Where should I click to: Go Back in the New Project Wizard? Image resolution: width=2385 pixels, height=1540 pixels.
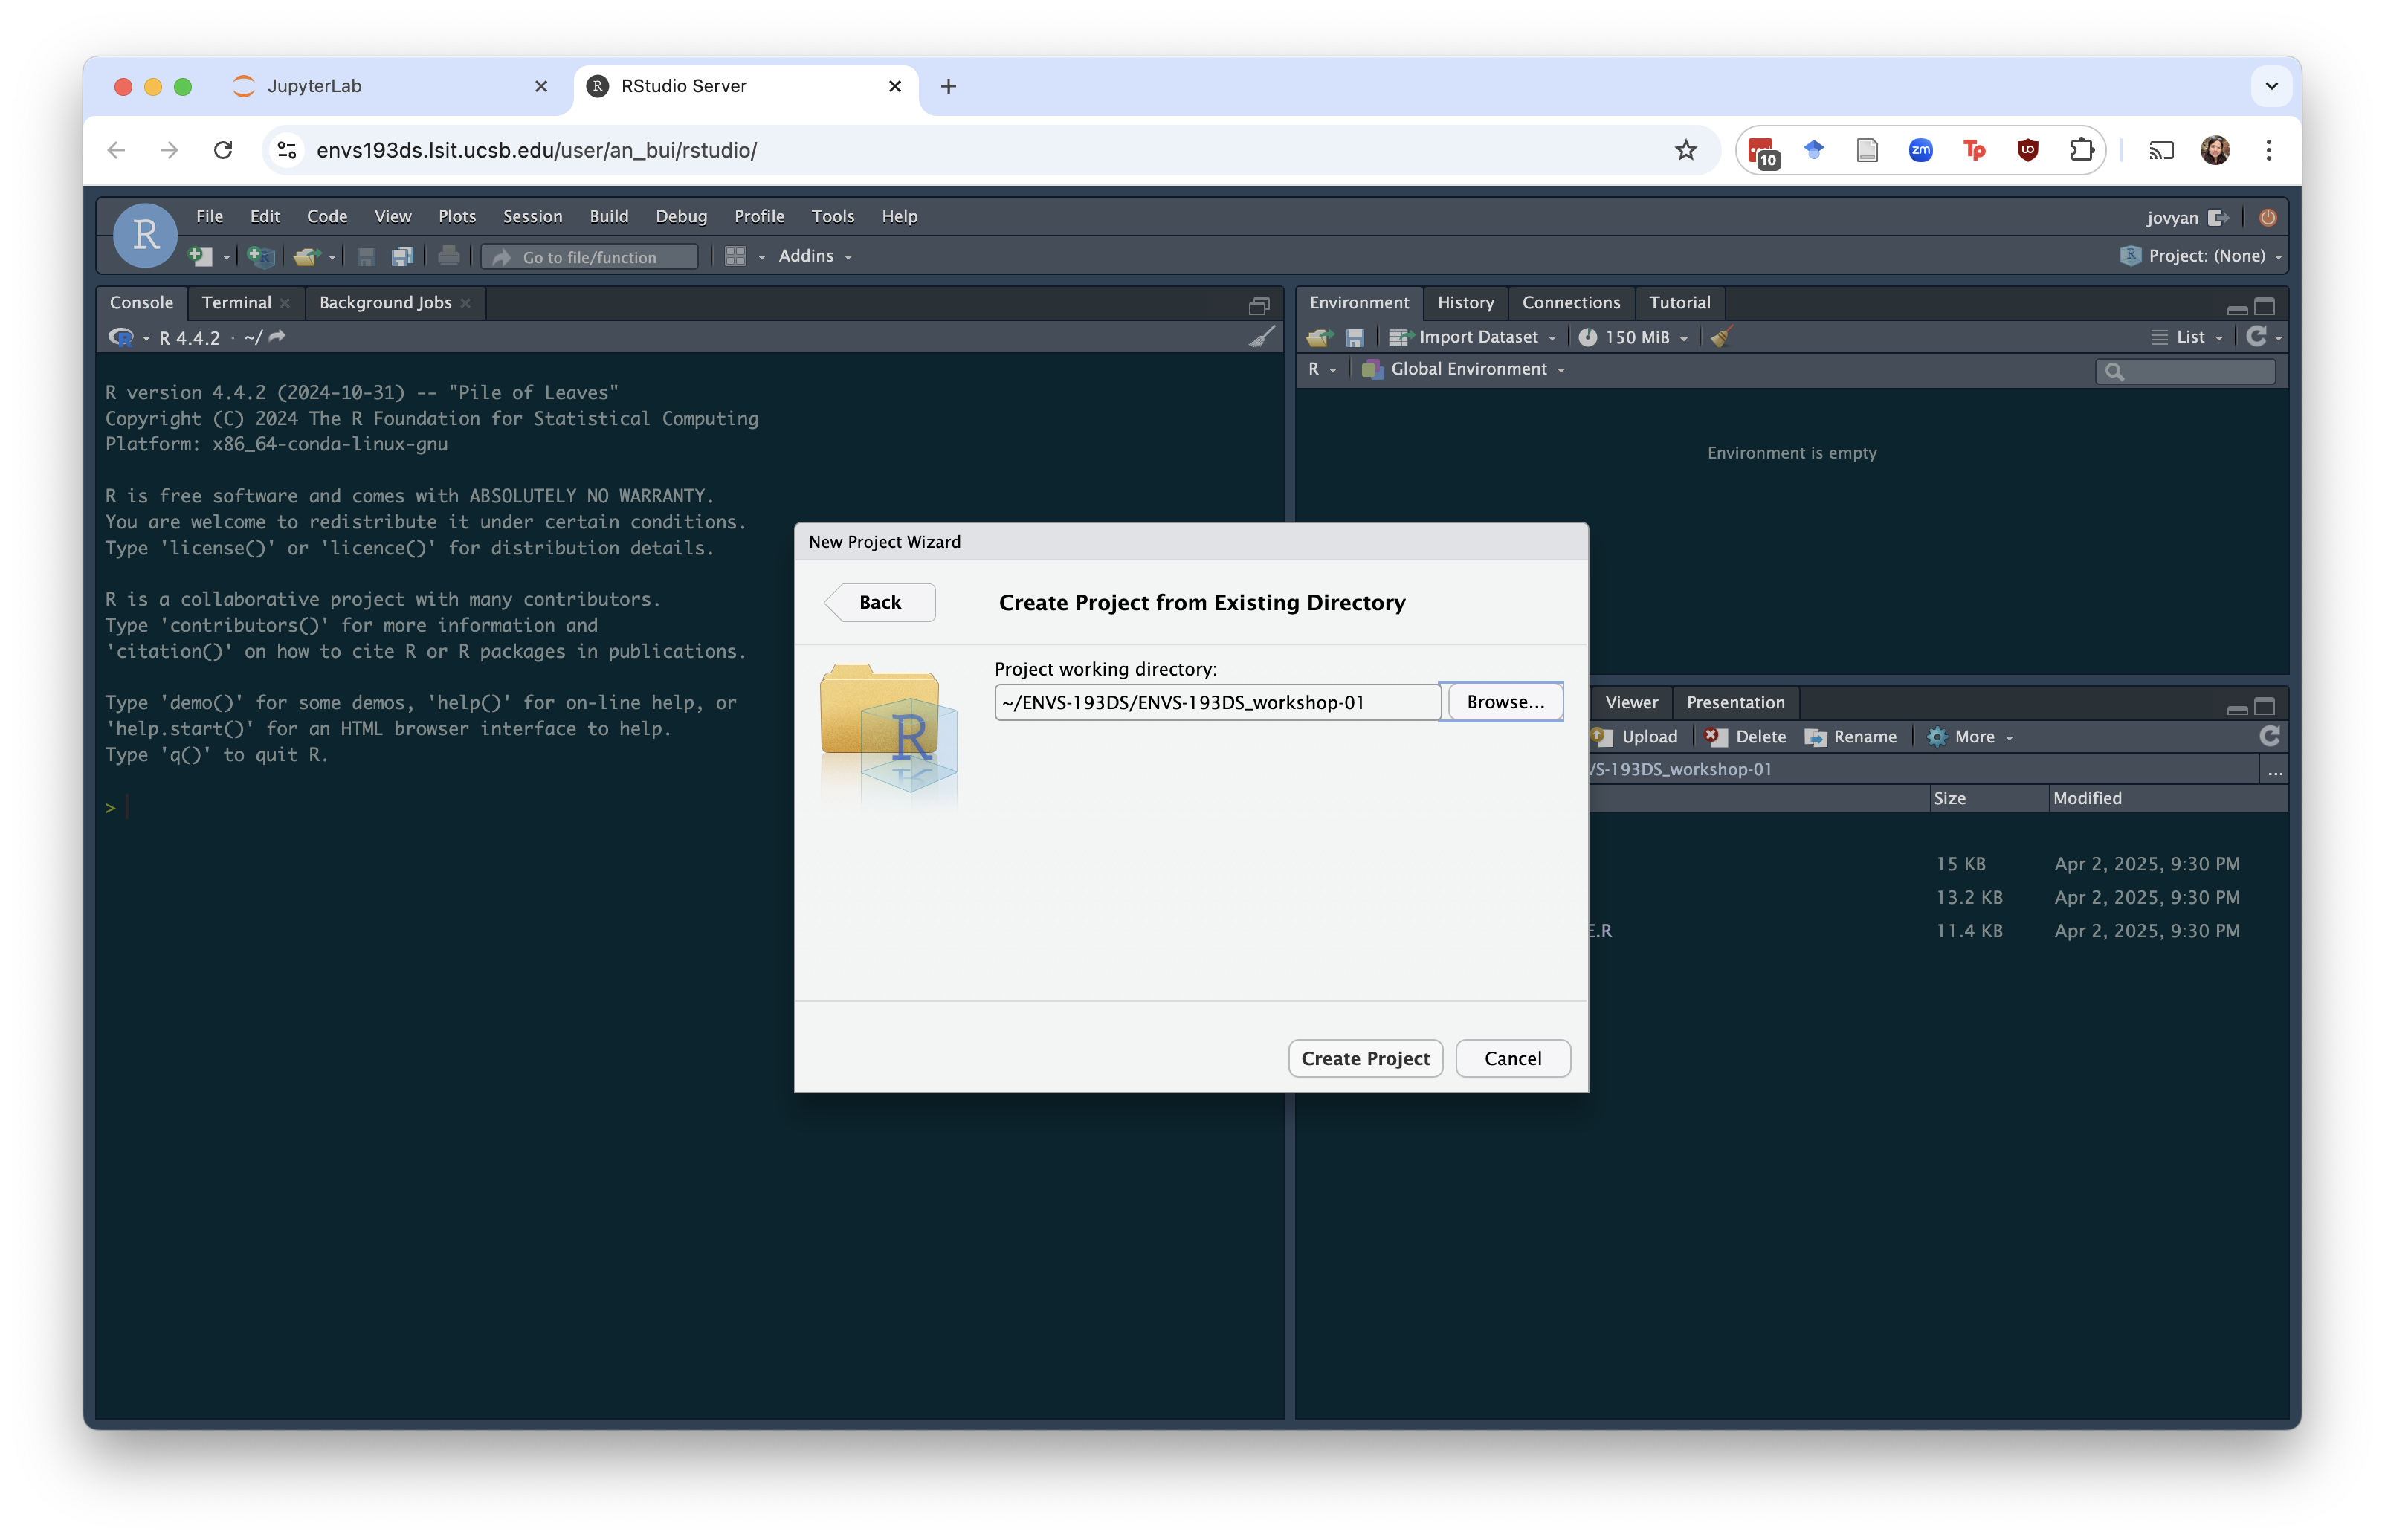[x=879, y=602]
